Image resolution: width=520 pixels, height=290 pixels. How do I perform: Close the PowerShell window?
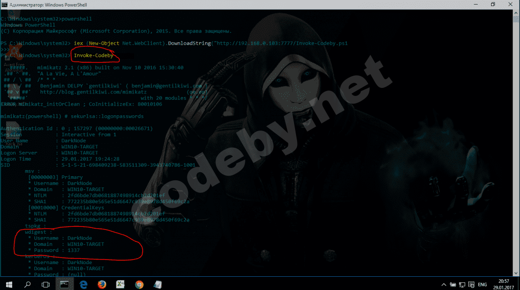pos(510,4)
